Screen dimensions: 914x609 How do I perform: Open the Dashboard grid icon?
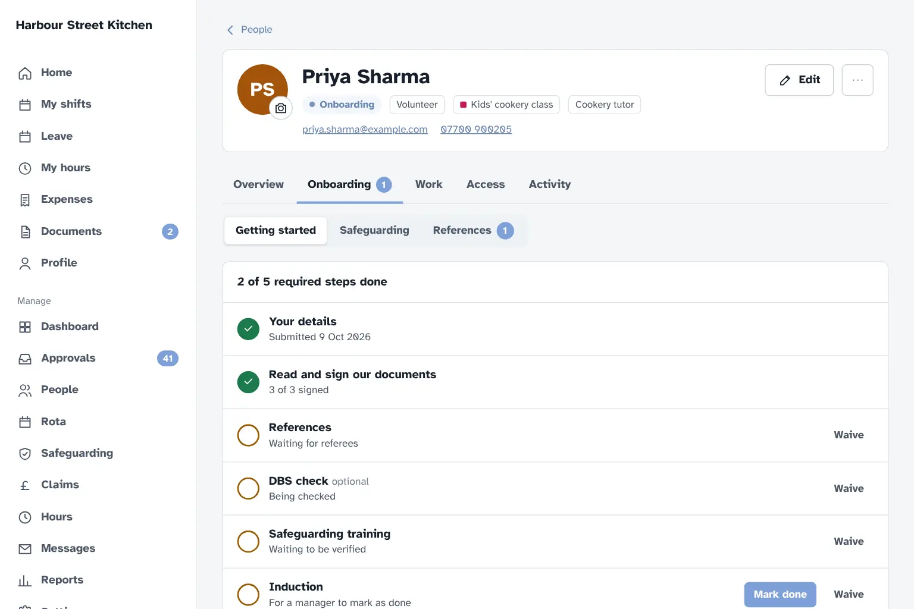pos(25,327)
